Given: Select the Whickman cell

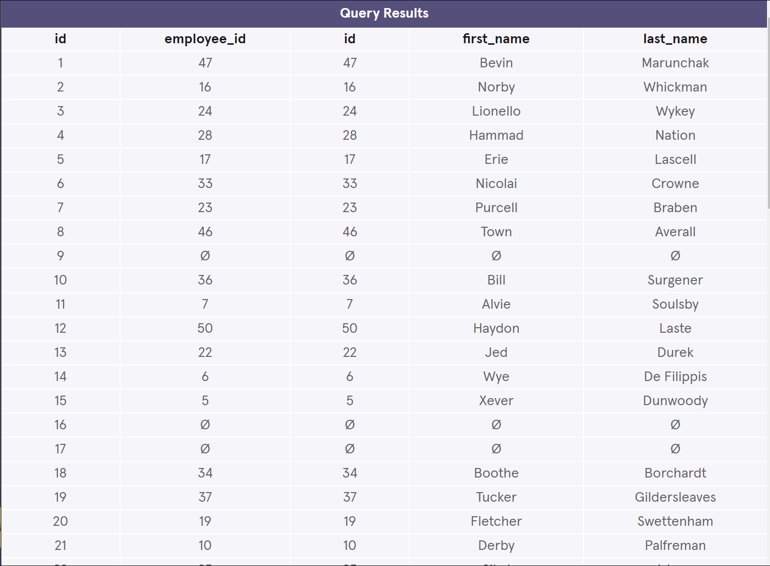Looking at the screenshot, I should (x=675, y=87).
